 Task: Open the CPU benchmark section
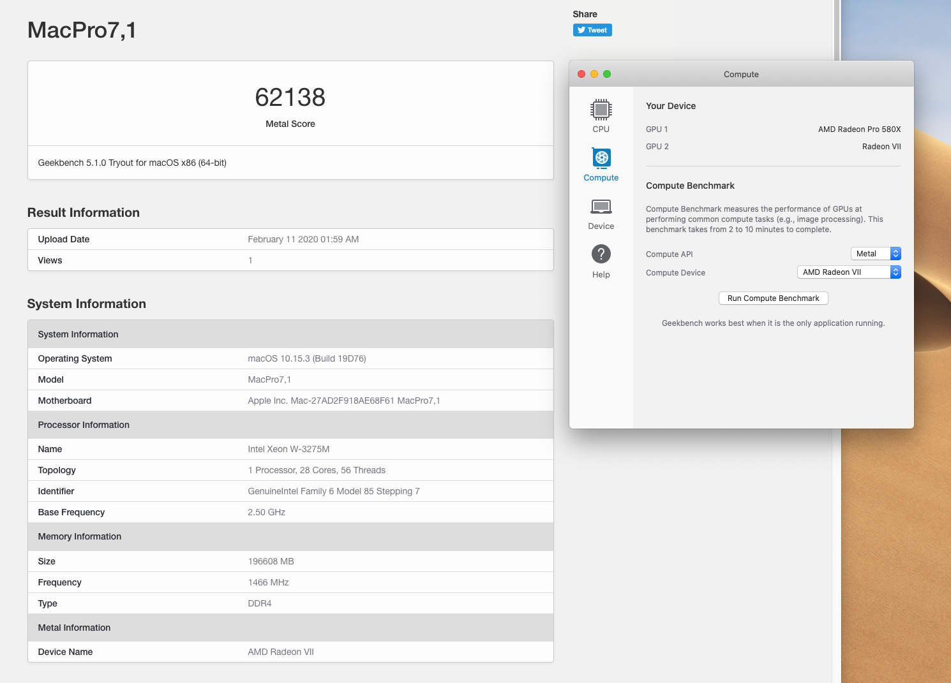[601, 116]
